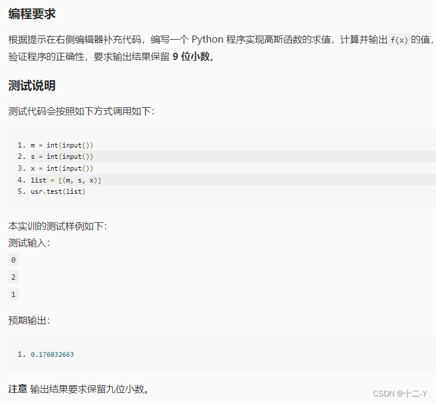
Task: Click the test input value 2
Action: click(13, 277)
